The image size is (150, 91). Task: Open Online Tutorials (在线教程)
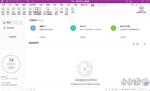click(24, 11)
